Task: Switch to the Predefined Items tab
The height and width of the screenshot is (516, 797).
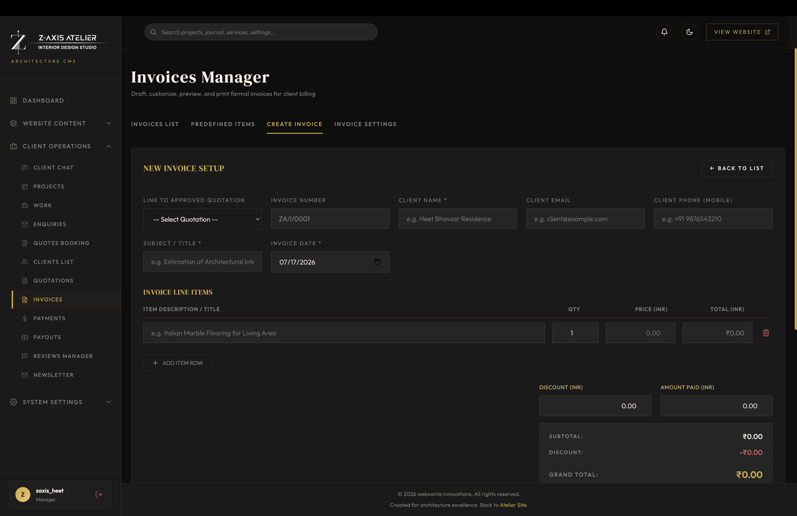Action: (223, 124)
